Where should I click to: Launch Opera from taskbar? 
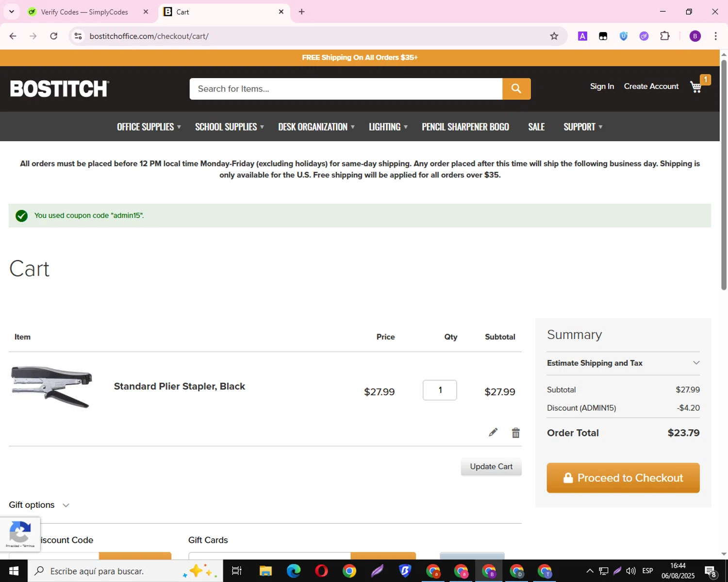(321, 571)
